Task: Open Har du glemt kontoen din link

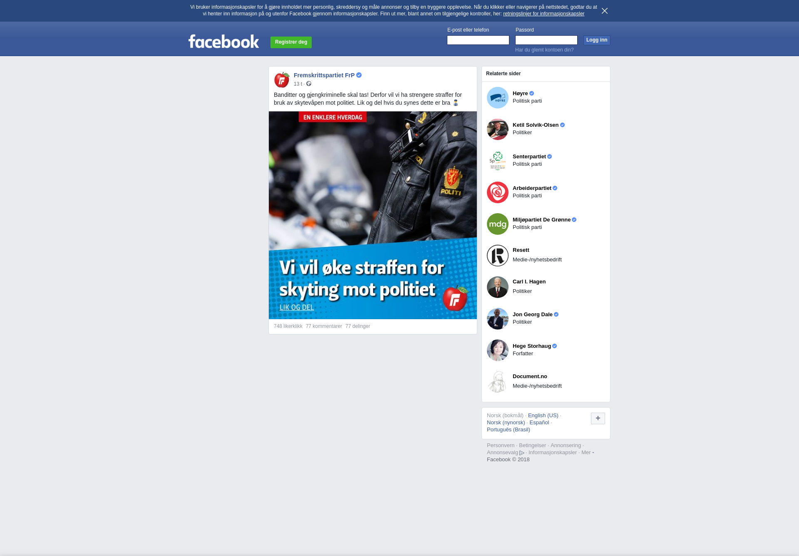Action: [x=544, y=50]
